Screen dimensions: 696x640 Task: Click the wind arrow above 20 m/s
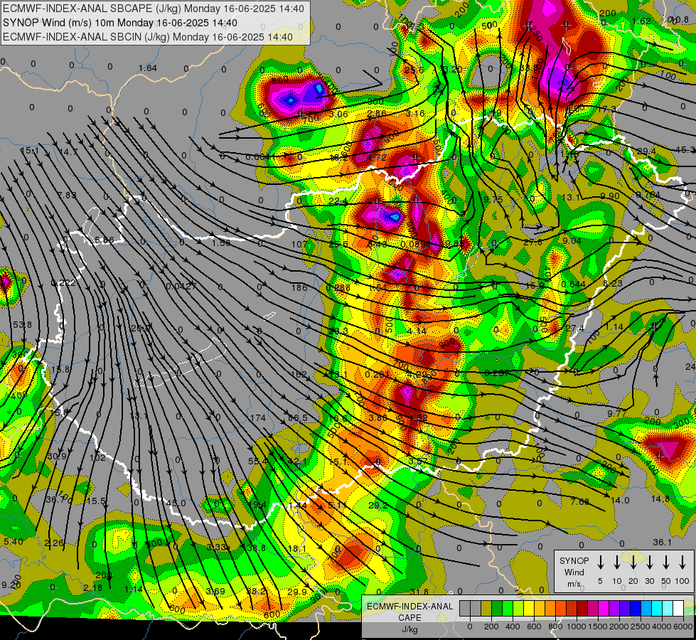(633, 562)
